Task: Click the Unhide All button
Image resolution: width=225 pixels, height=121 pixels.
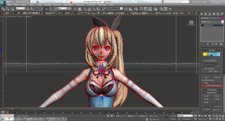Action: pos(217,77)
